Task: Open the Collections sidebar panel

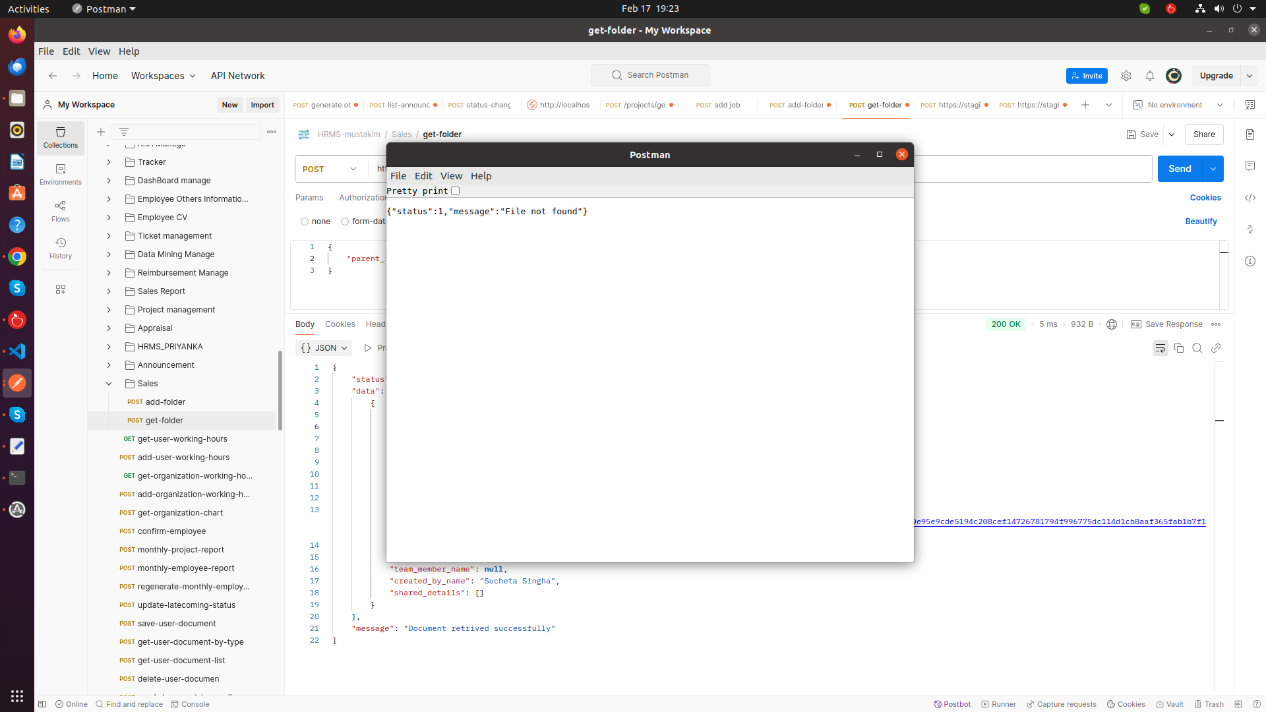Action: point(61,138)
